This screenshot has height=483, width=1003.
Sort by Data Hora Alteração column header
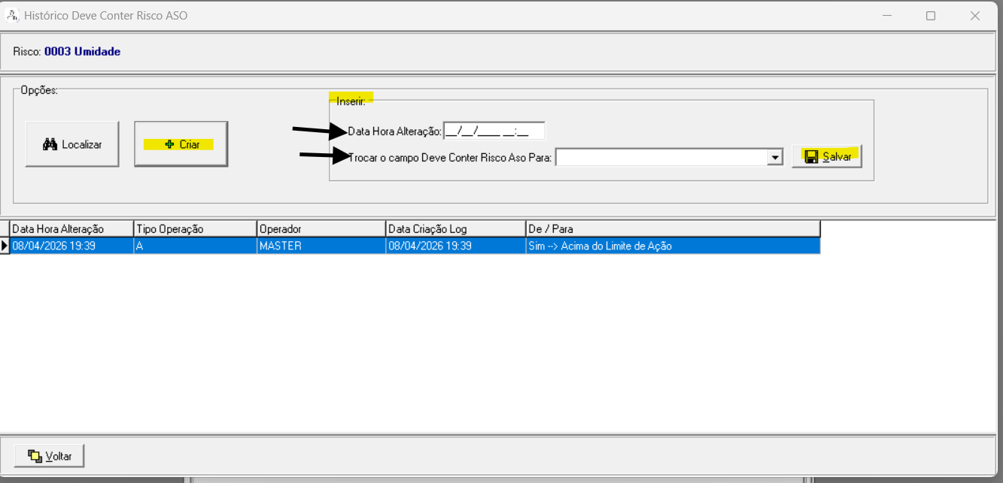pyautogui.click(x=71, y=228)
